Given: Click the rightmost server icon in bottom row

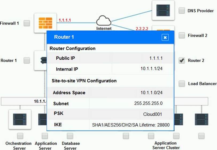Looking at the screenshot, I should point(201,119).
